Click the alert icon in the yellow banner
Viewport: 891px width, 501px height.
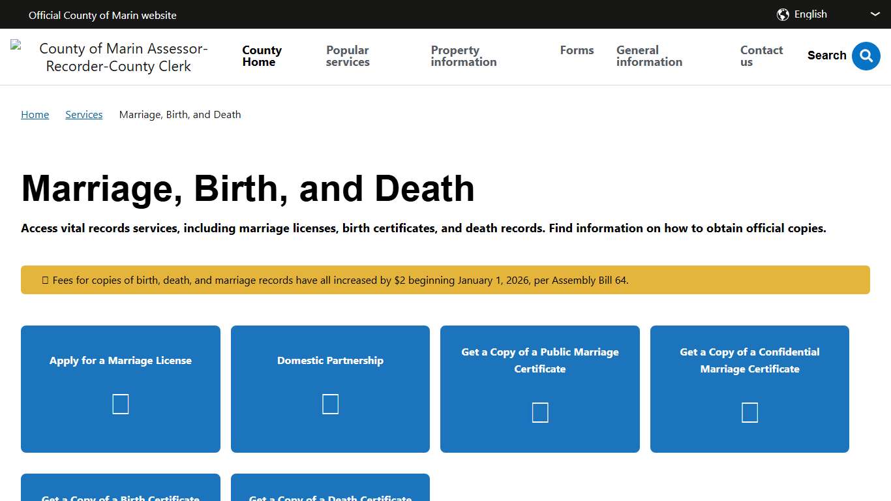point(44,280)
